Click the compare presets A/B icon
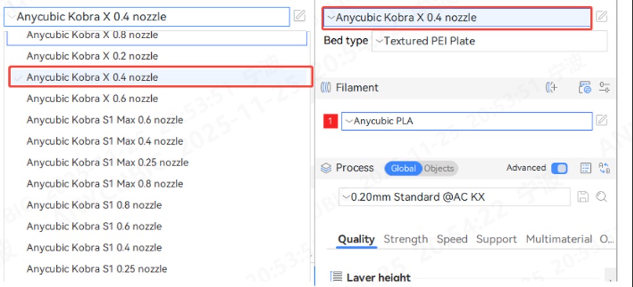633x287 pixels. [x=604, y=168]
